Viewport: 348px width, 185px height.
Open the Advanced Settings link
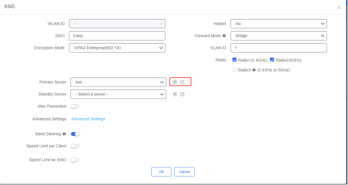88,119
